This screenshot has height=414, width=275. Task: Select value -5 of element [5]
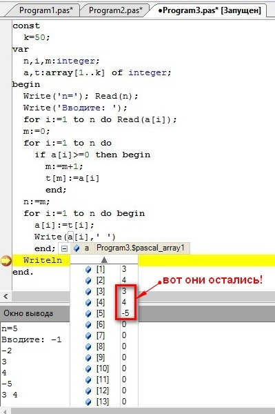[125, 313]
